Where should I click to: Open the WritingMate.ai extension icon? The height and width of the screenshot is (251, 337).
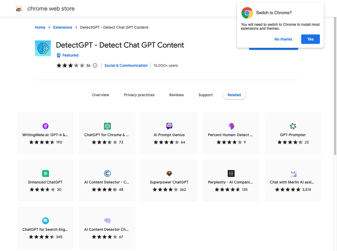(x=45, y=126)
